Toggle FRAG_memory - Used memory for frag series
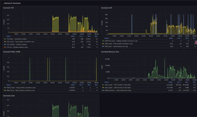Image resolution: width=197 pixels, height=117 pixels. point(118,90)
